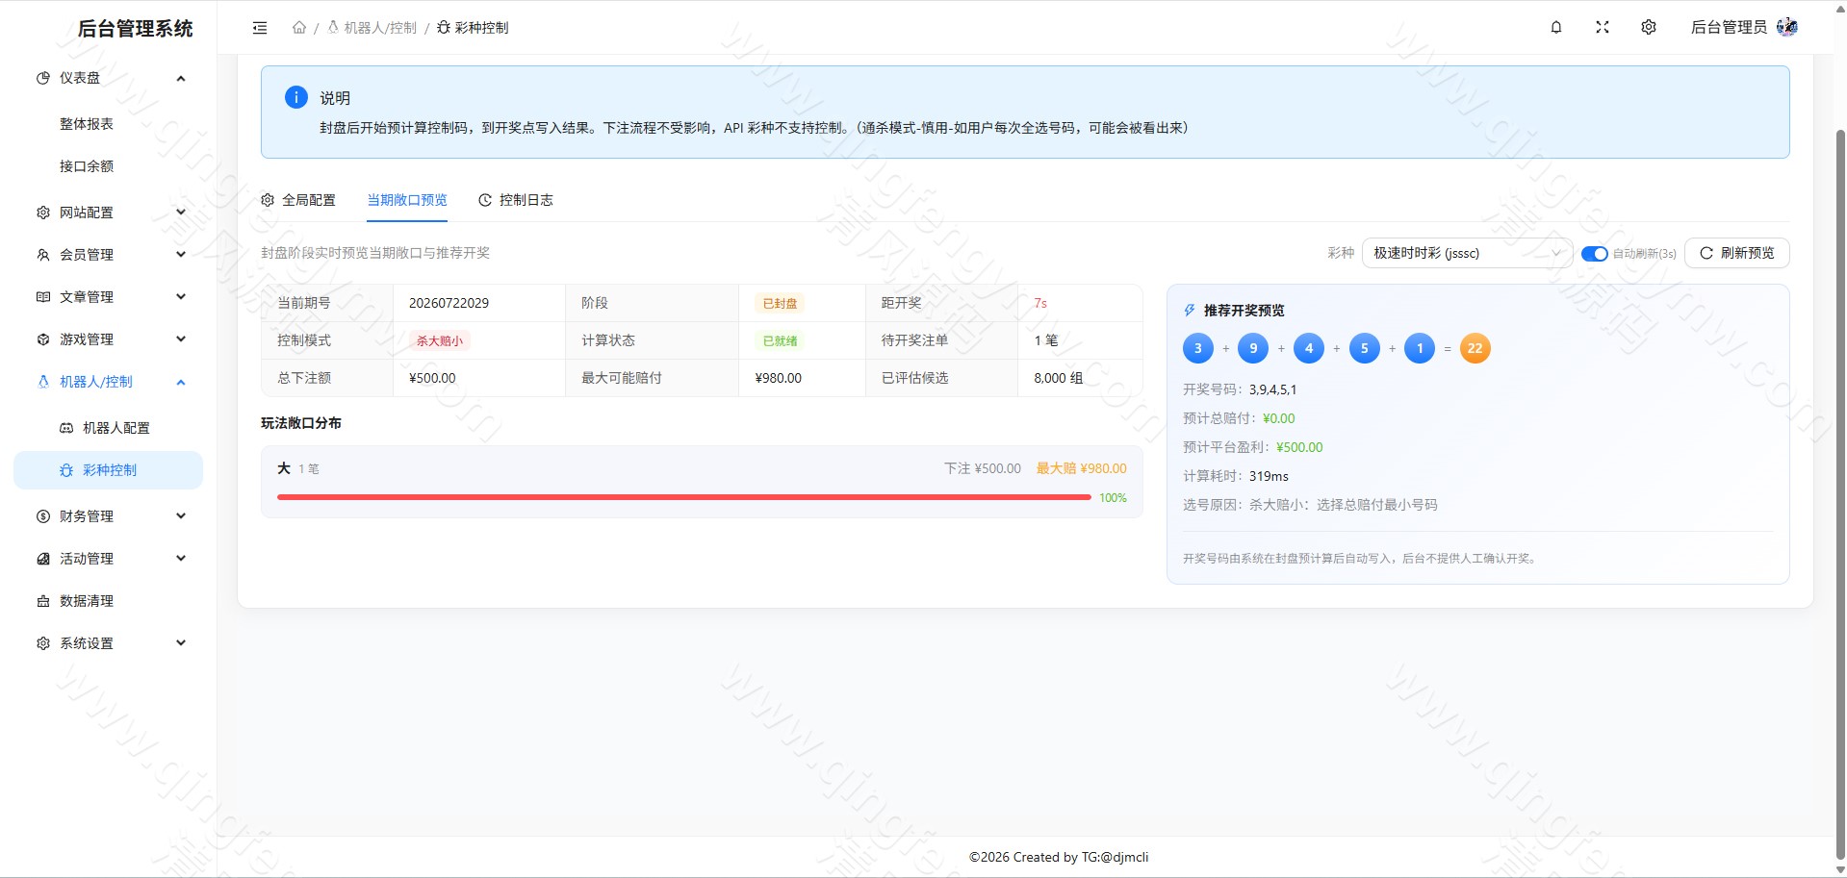Click the 游戏管理 icon in the sidebar
The width and height of the screenshot is (1847, 878).
click(43, 339)
